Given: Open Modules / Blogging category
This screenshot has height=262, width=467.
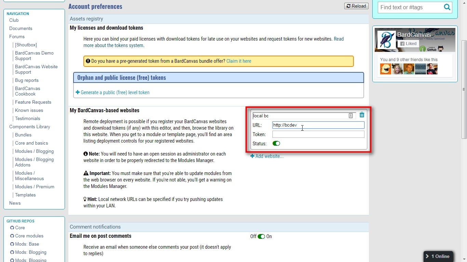Looking at the screenshot, I should [34, 151].
